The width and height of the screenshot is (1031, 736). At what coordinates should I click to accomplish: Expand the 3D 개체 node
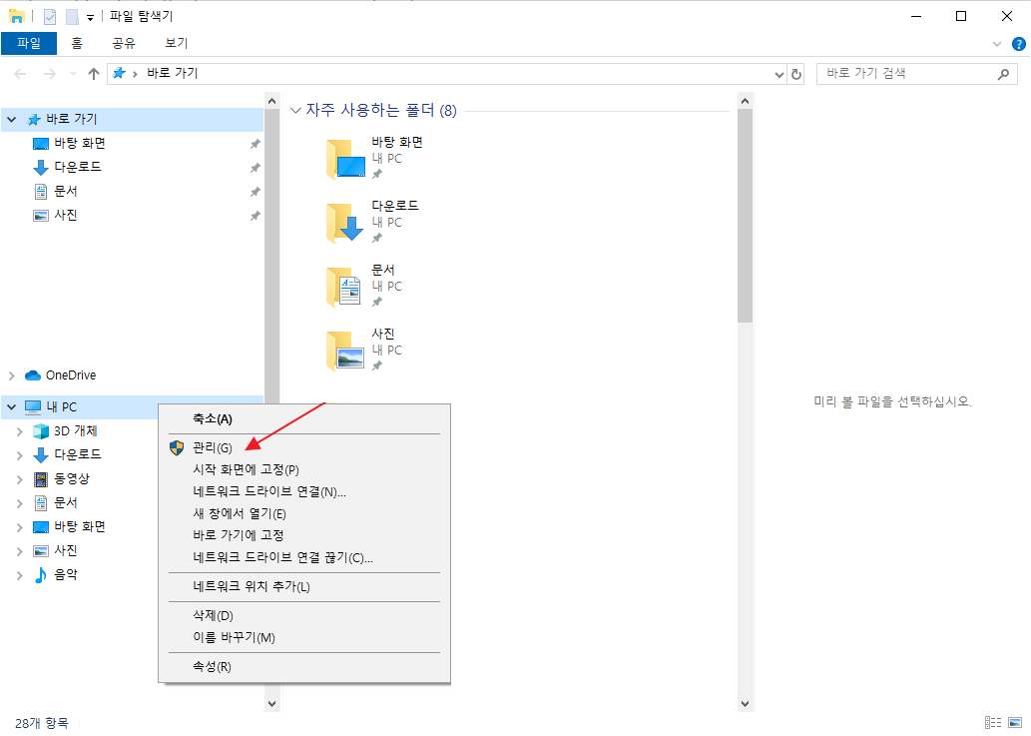[20, 431]
